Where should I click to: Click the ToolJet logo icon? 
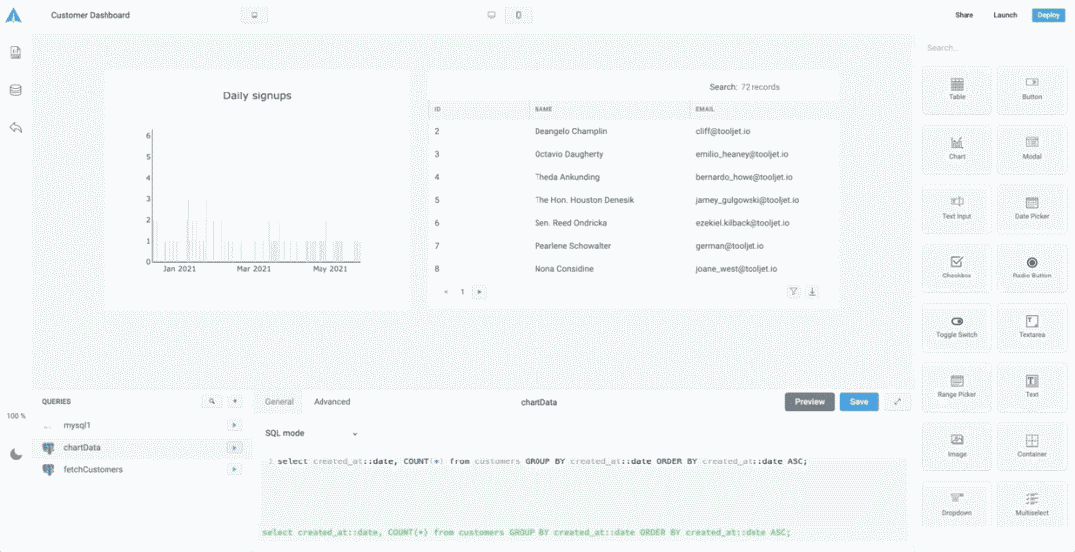tap(13, 15)
